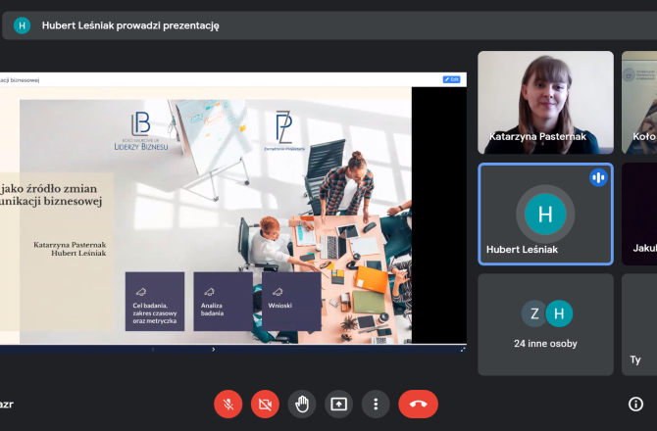This screenshot has height=431, width=657.
Task: Click the blue speaking indicator on Hubert's tile
Action: (x=598, y=177)
